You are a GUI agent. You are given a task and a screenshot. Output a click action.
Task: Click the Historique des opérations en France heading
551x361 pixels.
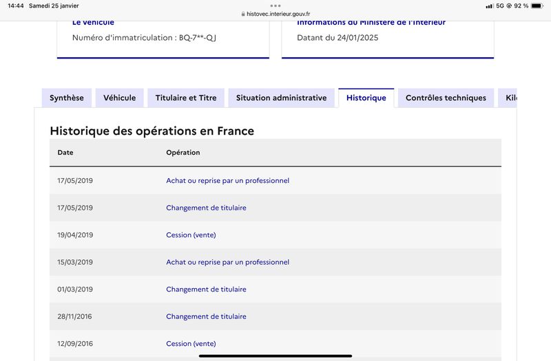point(152,131)
